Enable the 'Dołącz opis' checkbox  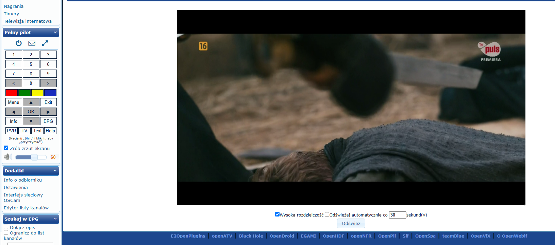6,227
